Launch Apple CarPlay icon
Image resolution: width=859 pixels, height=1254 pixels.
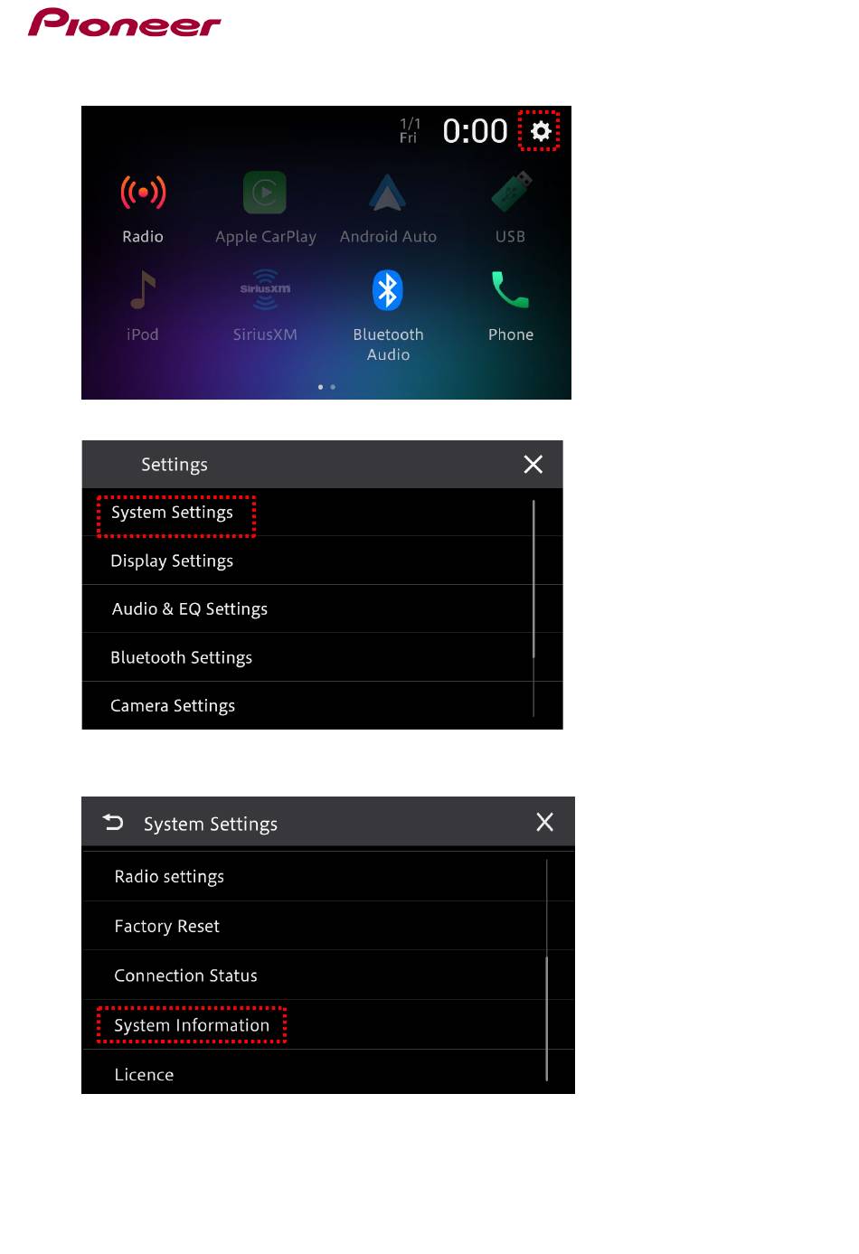coord(265,192)
